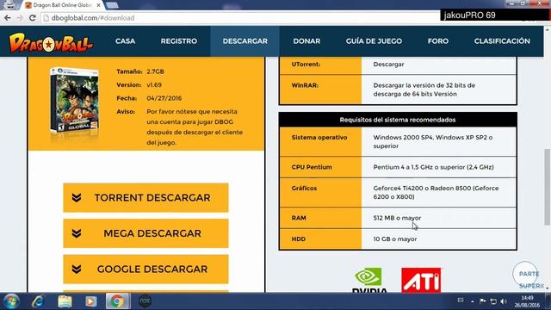Click the dboglobal.com address bar
This screenshot has height=310, width=551.
[x=240, y=18]
